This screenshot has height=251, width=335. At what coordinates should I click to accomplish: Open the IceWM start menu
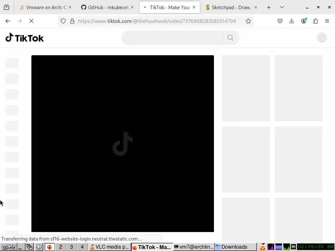[x=8, y=247]
